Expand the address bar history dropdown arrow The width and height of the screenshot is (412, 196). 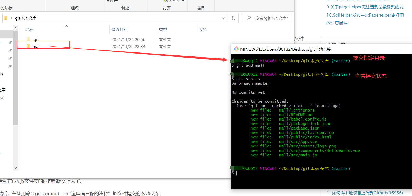click(223, 18)
